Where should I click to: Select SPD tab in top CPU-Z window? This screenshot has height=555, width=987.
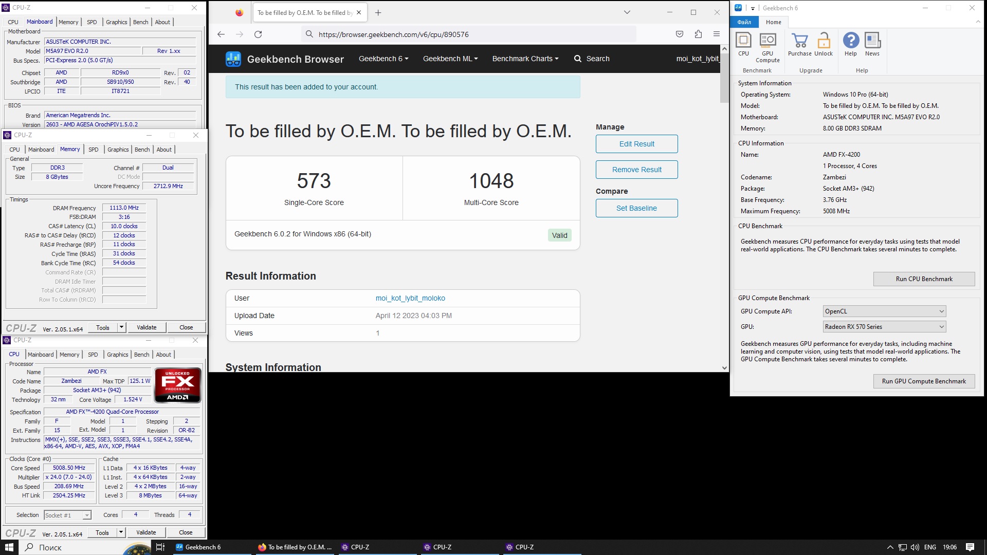[92, 22]
